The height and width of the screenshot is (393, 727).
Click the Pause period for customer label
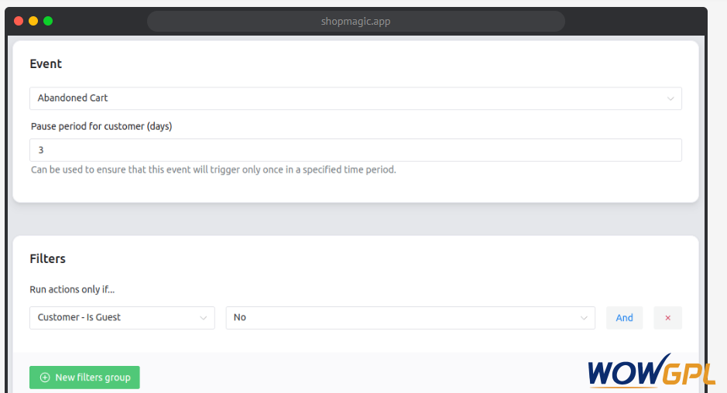point(101,126)
